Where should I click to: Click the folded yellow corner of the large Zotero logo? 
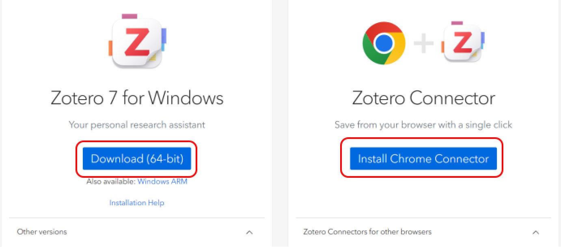[153, 59]
